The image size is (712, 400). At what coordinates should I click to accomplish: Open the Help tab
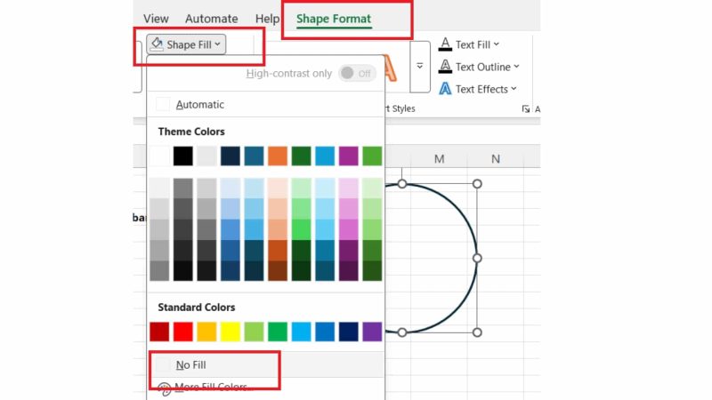click(267, 19)
